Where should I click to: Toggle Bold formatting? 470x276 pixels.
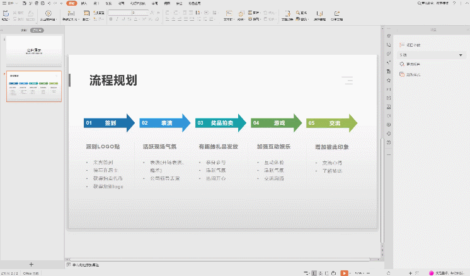pos(111,19)
